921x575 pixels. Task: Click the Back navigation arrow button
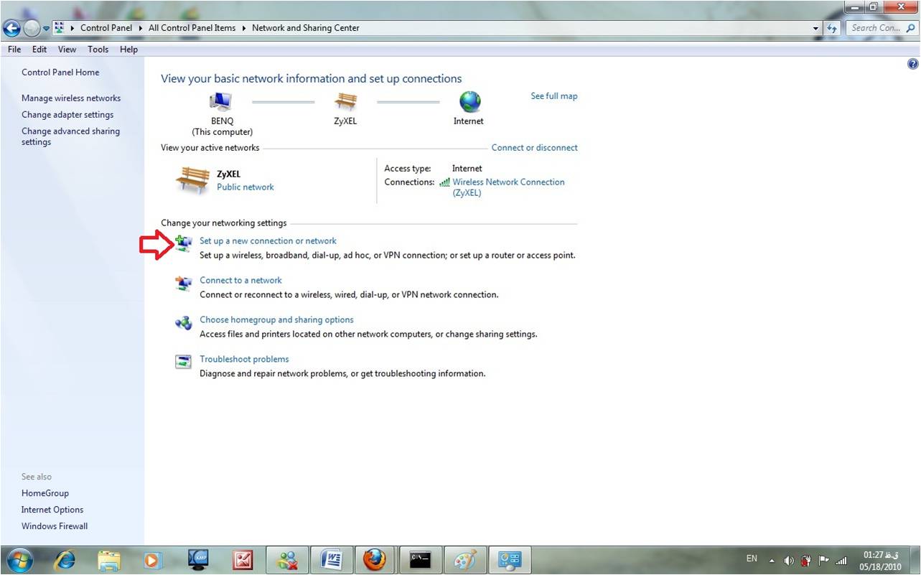tap(11, 29)
